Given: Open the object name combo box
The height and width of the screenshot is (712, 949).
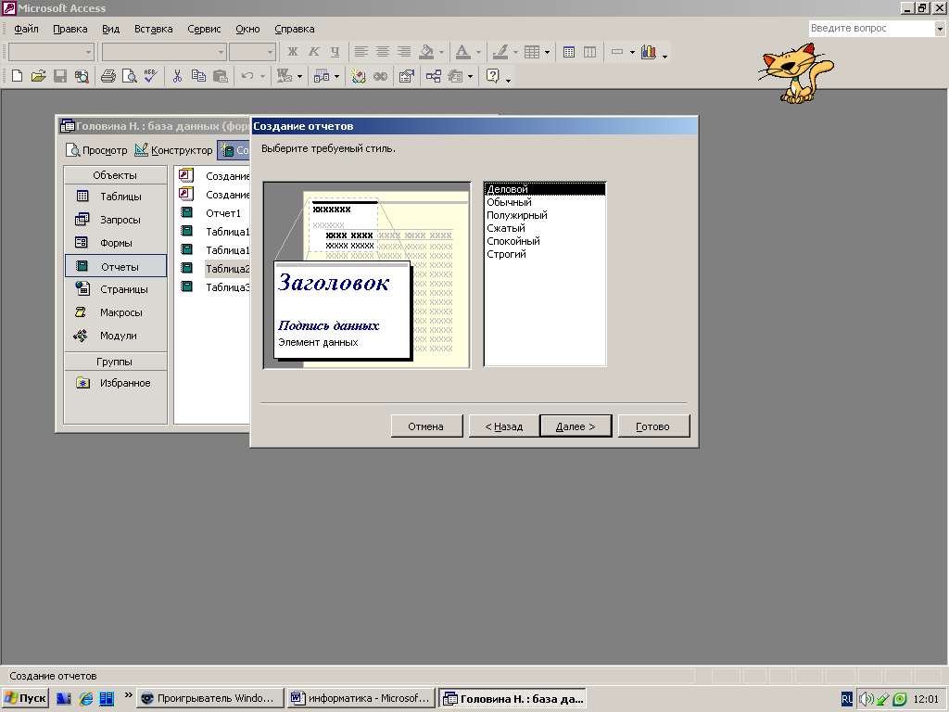Looking at the screenshot, I should pos(52,52).
